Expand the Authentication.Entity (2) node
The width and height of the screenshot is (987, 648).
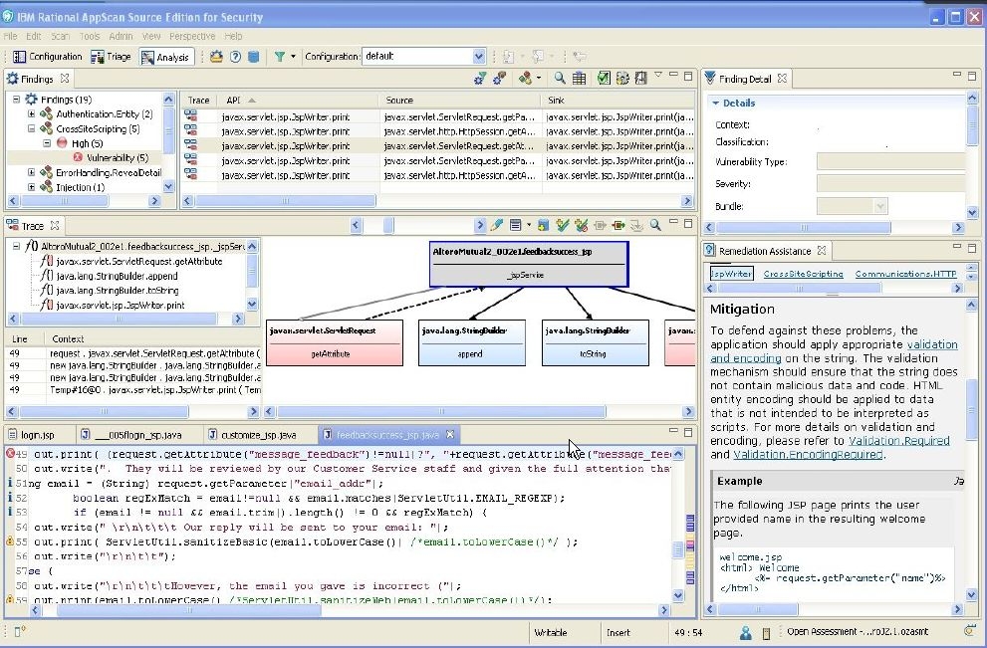click(x=32, y=113)
